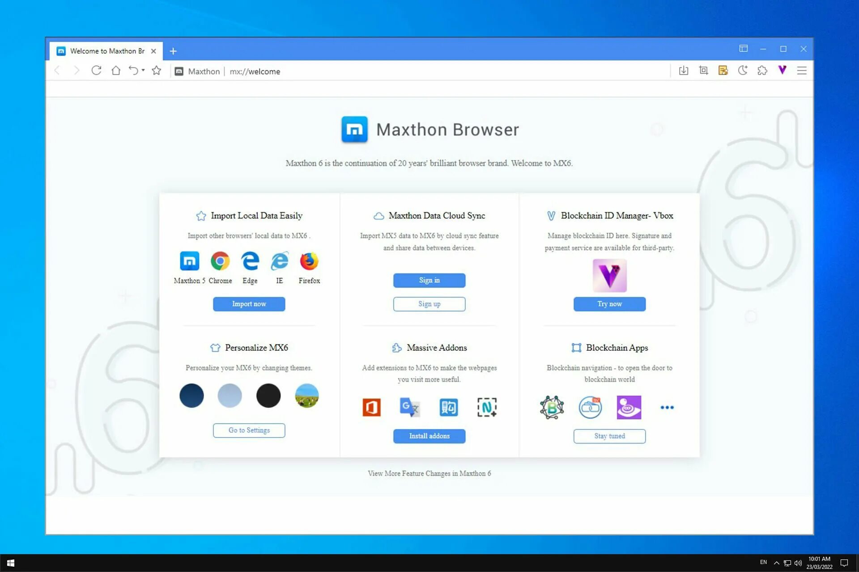The width and height of the screenshot is (859, 572).
Task: Click Go to Settings for personalization
Action: 249,429
